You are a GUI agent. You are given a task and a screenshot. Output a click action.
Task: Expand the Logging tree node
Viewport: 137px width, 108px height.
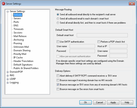(8, 83)
